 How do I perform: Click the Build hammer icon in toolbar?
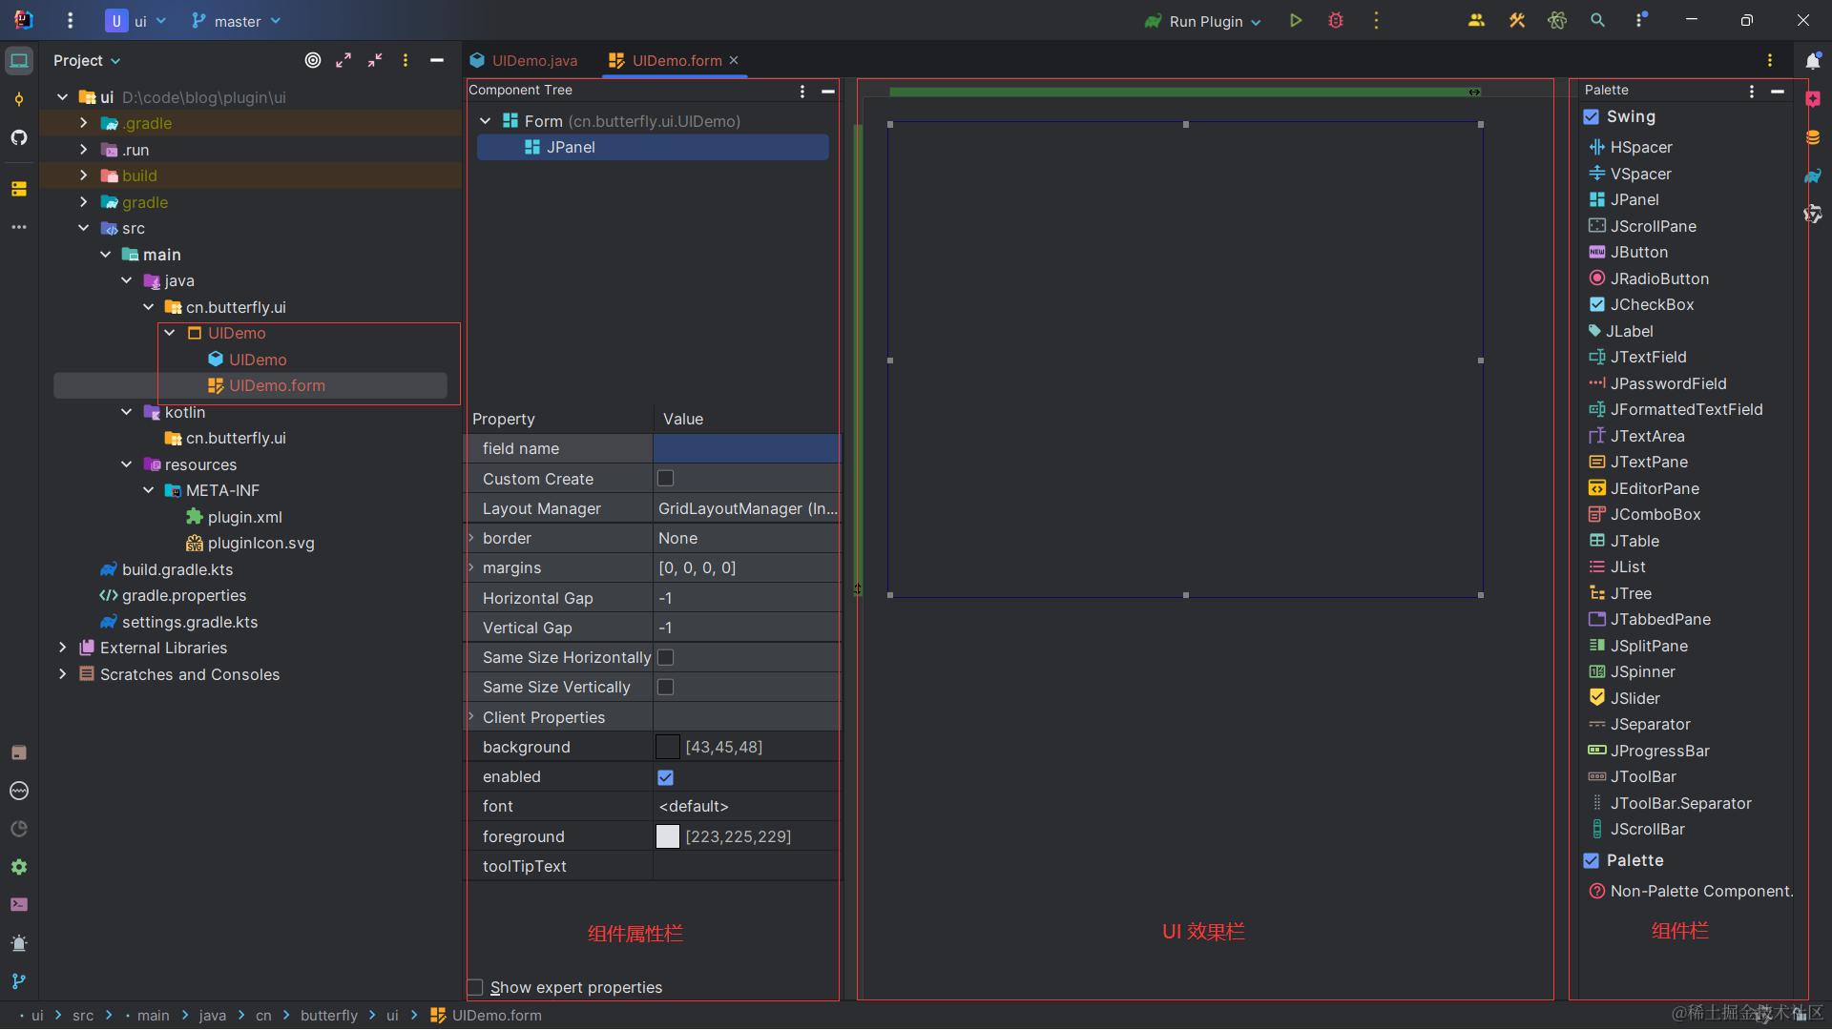(x=1516, y=21)
